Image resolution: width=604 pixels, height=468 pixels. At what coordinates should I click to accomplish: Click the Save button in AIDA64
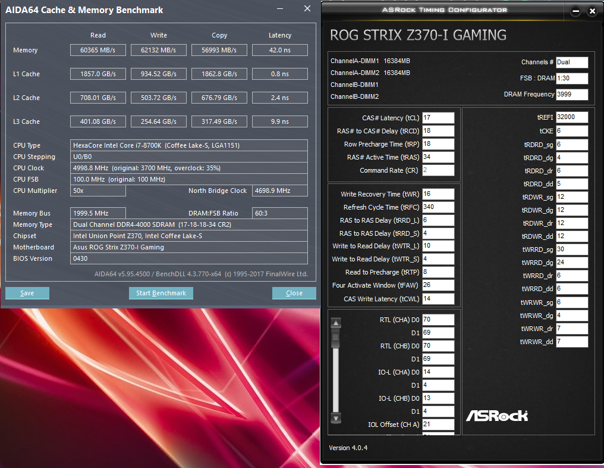(27, 293)
